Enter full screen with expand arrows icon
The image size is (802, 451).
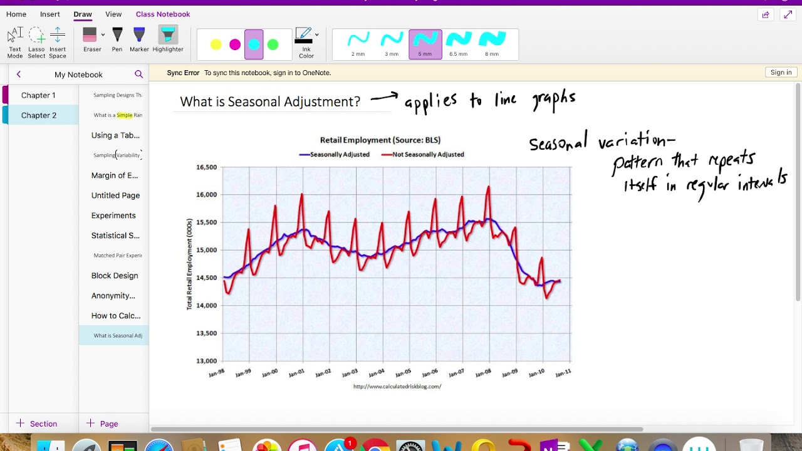(x=789, y=14)
